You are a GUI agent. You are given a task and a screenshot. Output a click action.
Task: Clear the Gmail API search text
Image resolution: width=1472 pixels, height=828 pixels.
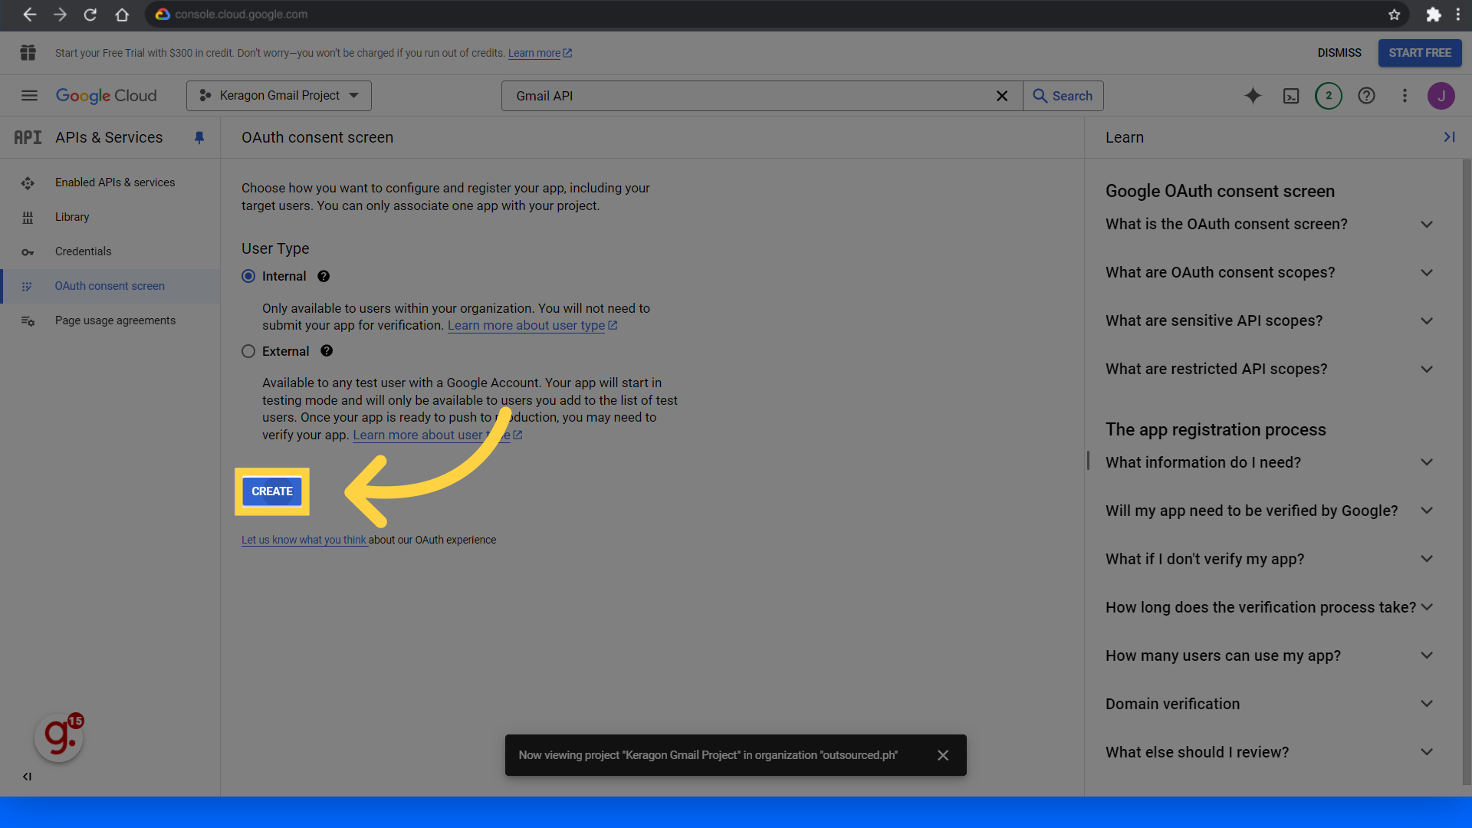1002,96
